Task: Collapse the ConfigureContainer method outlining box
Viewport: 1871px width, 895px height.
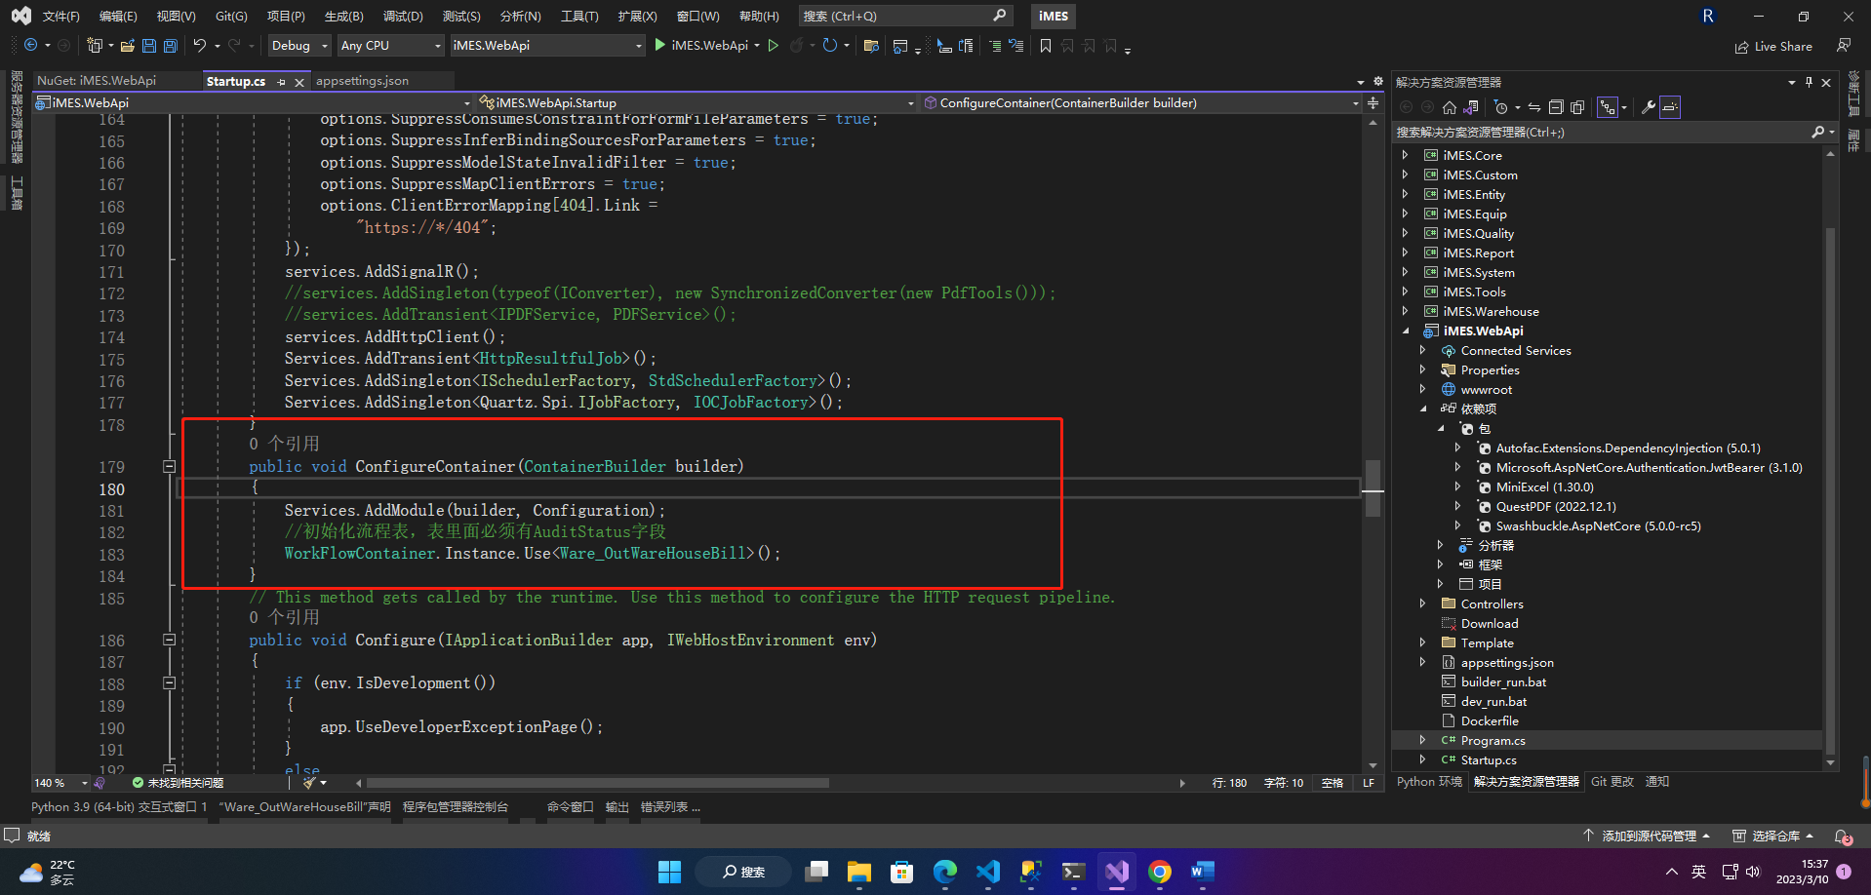Action: pos(169,466)
